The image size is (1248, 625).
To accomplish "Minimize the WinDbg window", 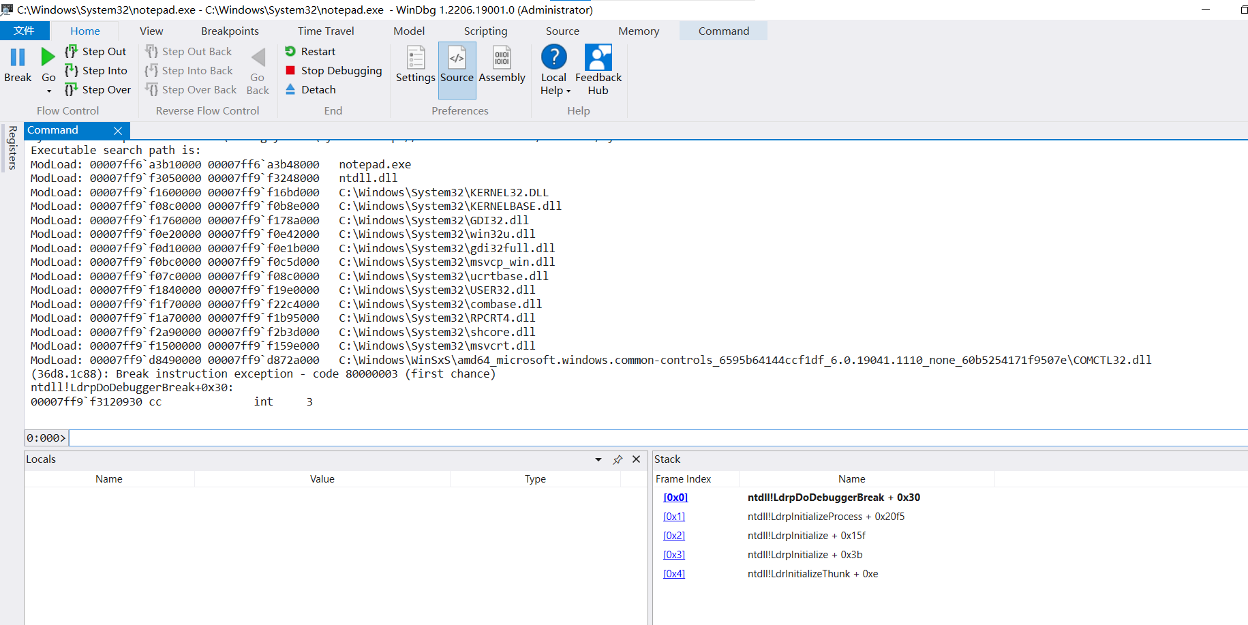I will point(1205,10).
